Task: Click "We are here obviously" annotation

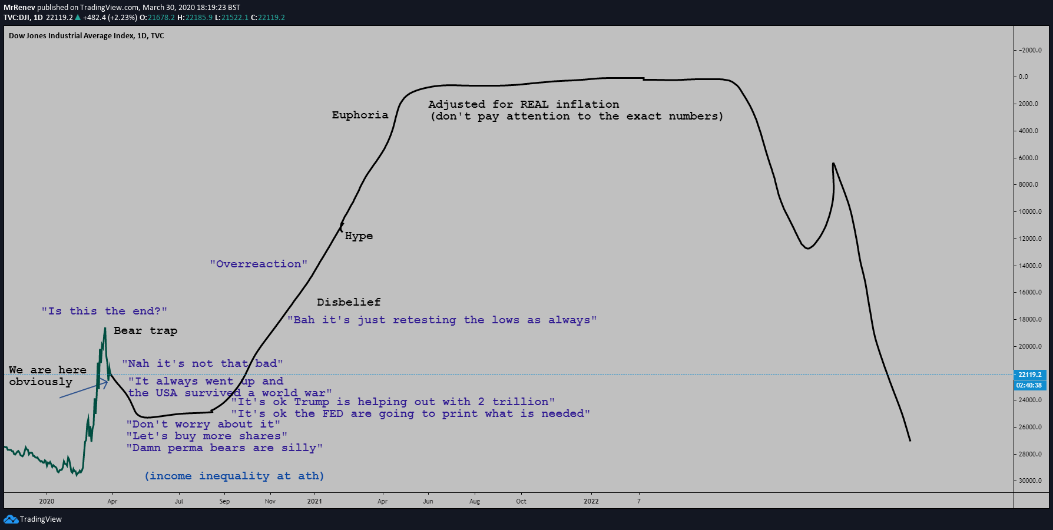Action: tap(48, 376)
